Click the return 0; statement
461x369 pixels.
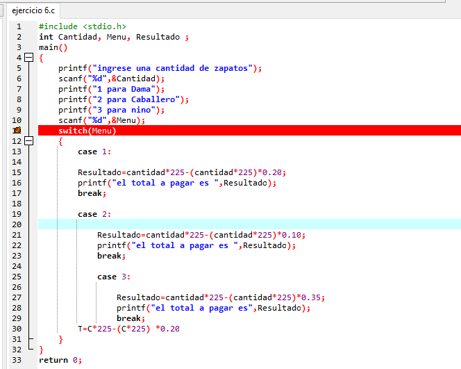[60, 360]
